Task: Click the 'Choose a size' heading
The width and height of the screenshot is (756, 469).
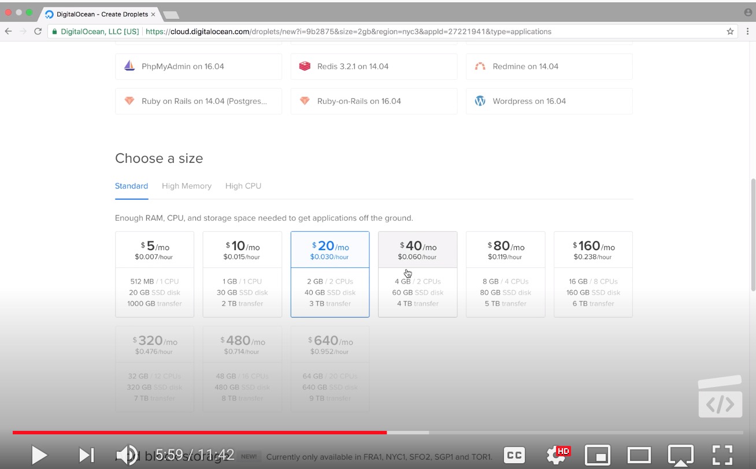Action: click(159, 158)
